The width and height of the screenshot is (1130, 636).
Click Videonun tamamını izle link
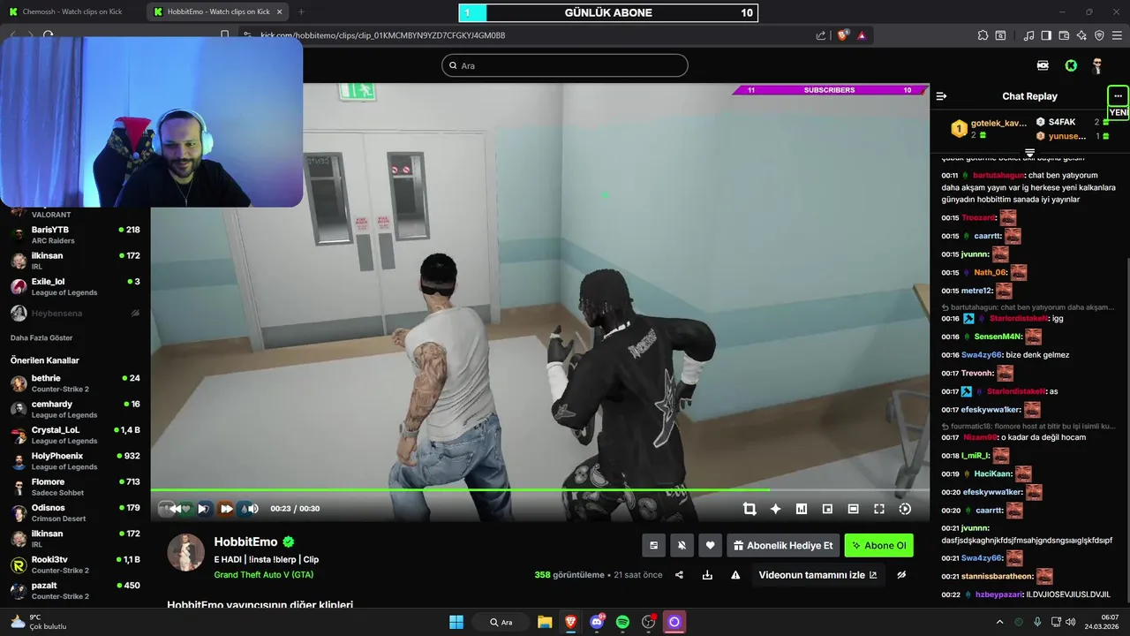(x=817, y=575)
